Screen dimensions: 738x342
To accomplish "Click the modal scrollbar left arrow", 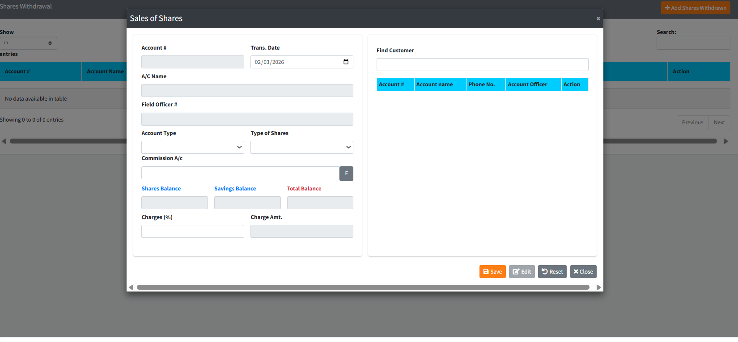I will pos(131,287).
